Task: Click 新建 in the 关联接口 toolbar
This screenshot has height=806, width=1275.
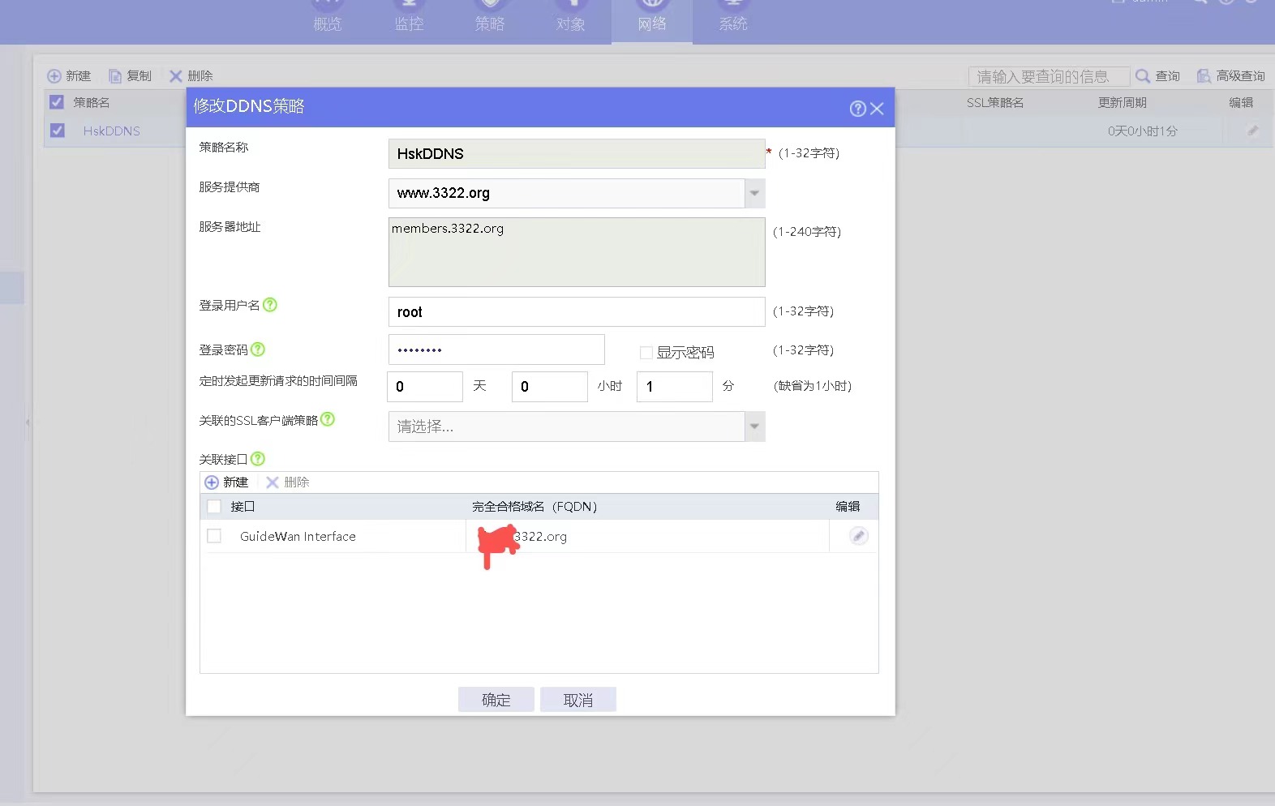Action: tap(226, 482)
